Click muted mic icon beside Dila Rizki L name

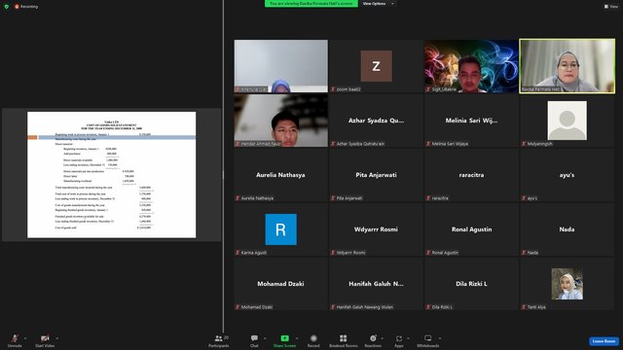tap(428, 307)
